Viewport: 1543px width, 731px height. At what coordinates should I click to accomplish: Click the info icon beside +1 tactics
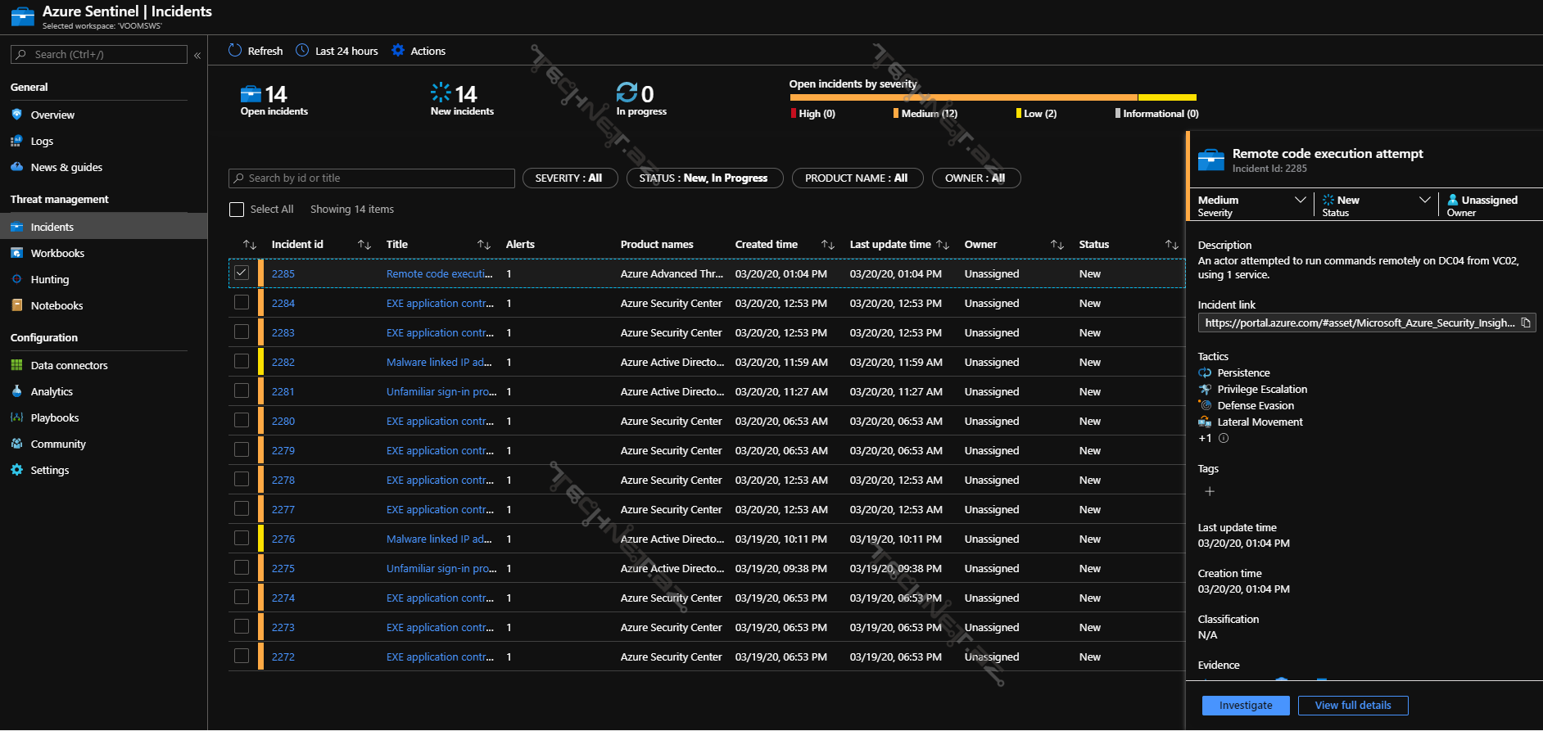pos(1224,439)
